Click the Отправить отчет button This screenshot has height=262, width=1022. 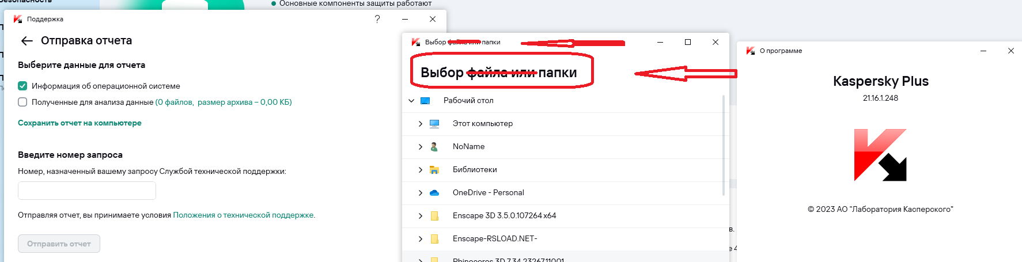[59, 244]
